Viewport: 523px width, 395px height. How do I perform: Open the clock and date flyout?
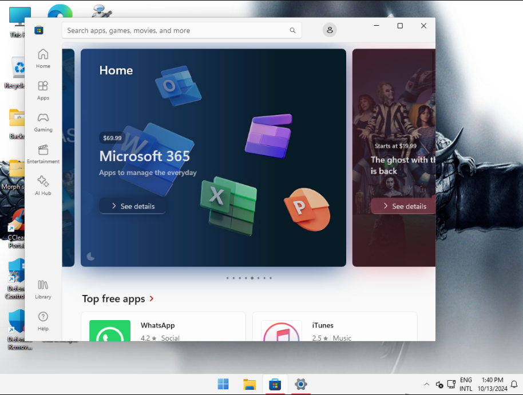pos(492,384)
